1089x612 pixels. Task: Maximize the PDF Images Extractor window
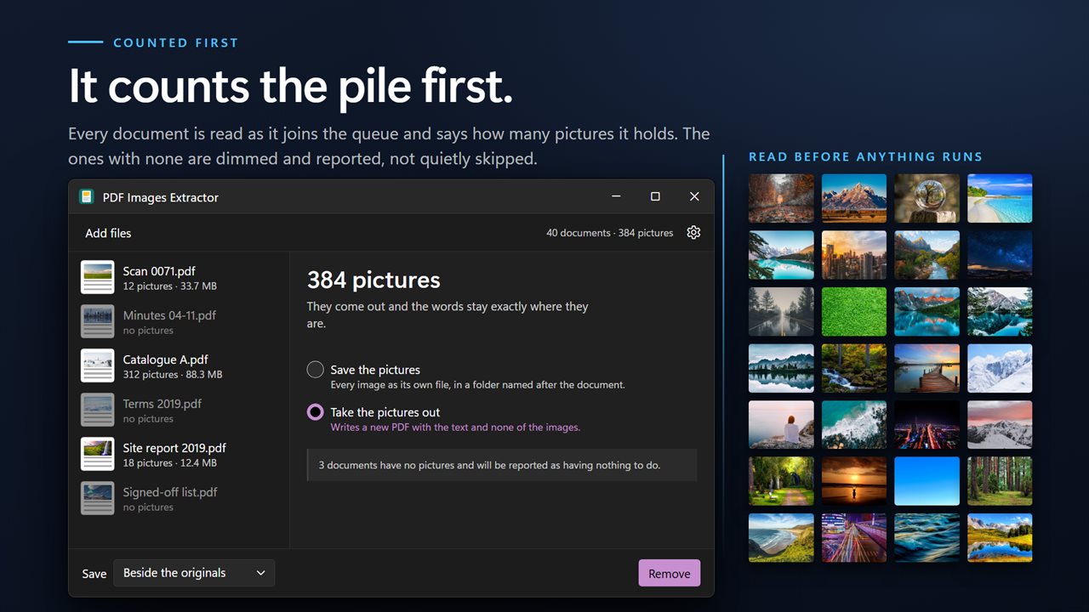pos(655,196)
